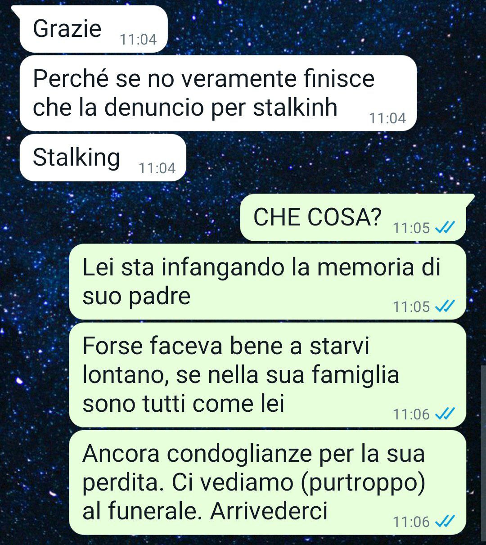Tap the 11:06 timestamp after 'sono tutti come lei'

pos(411,414)
